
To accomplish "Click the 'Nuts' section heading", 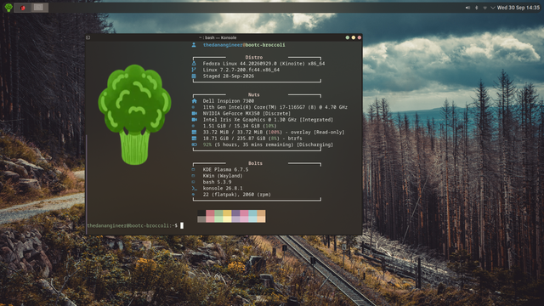I will (253, 94).
